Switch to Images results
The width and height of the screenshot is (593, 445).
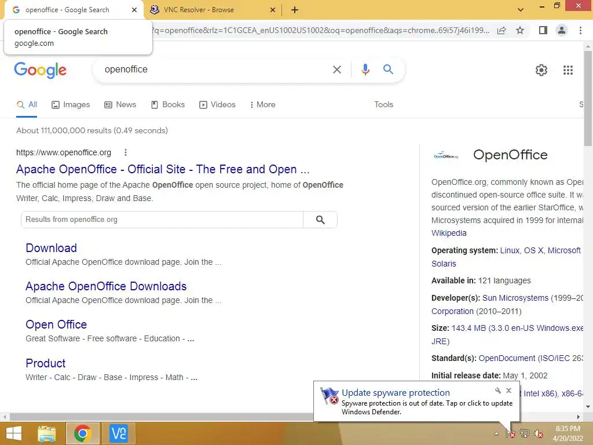[71, 105]
